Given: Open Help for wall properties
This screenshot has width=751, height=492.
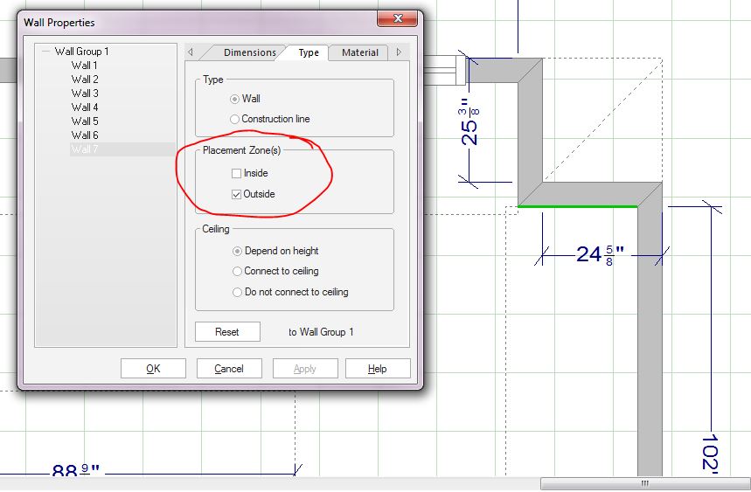Looking at the screenshot, I should 377,369.
